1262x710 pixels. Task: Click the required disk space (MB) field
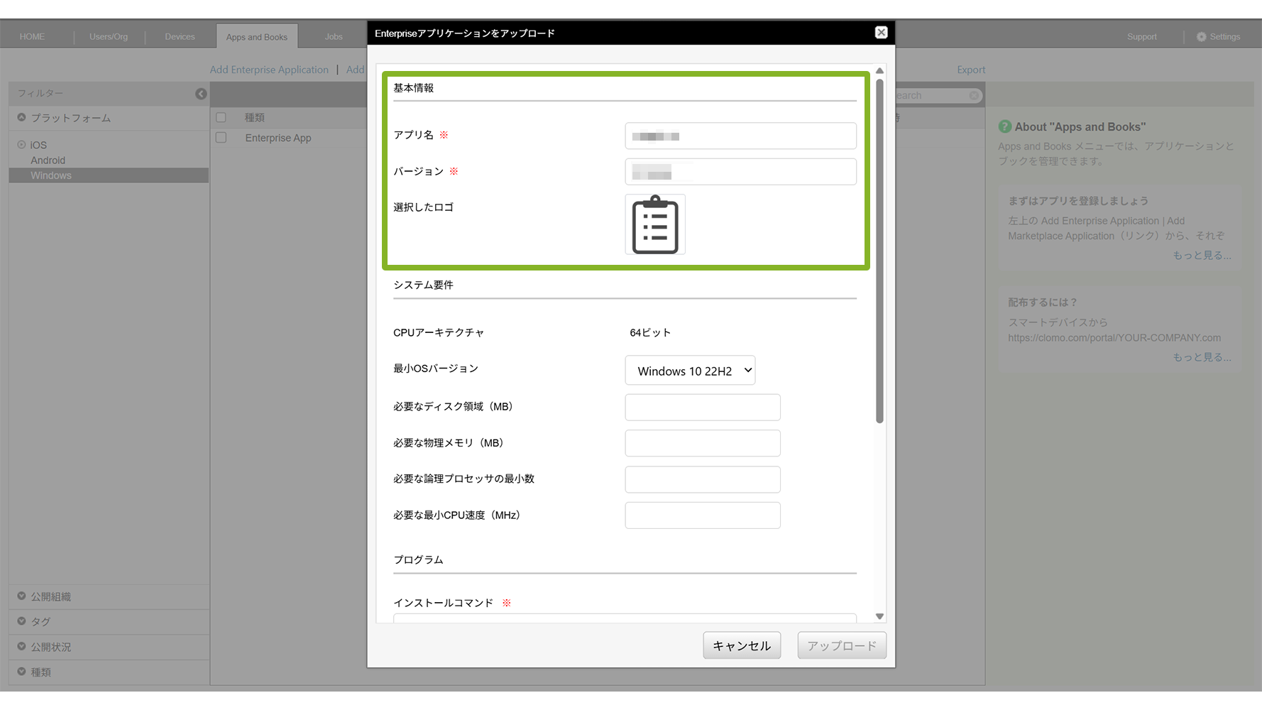(x=702, y=408)
